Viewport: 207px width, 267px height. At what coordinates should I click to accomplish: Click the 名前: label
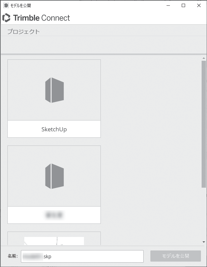point(13,256)
